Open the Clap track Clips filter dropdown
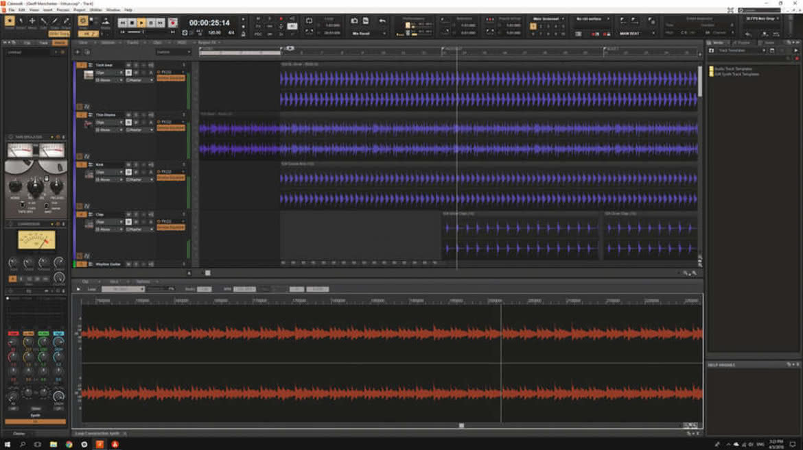This screenshot has height=450, width=803. [109, 222]
